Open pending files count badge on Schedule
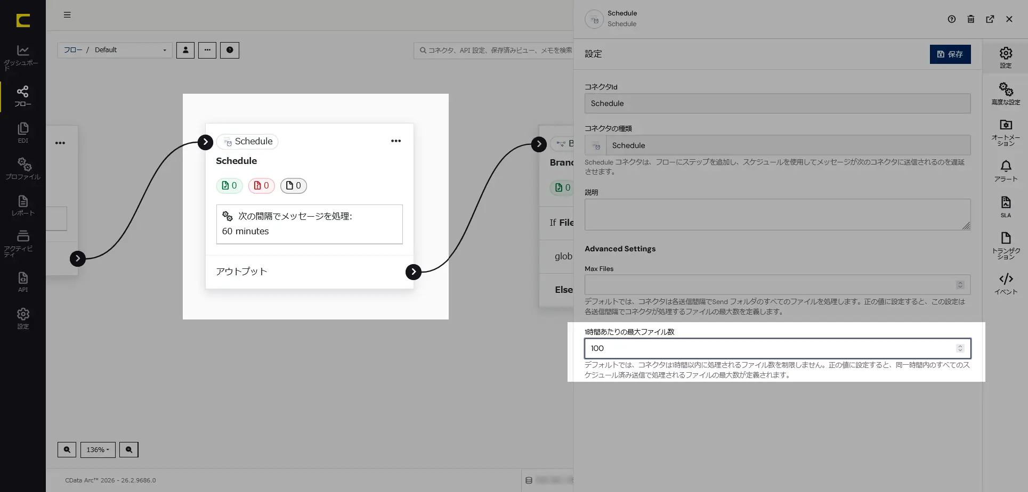 294,185
